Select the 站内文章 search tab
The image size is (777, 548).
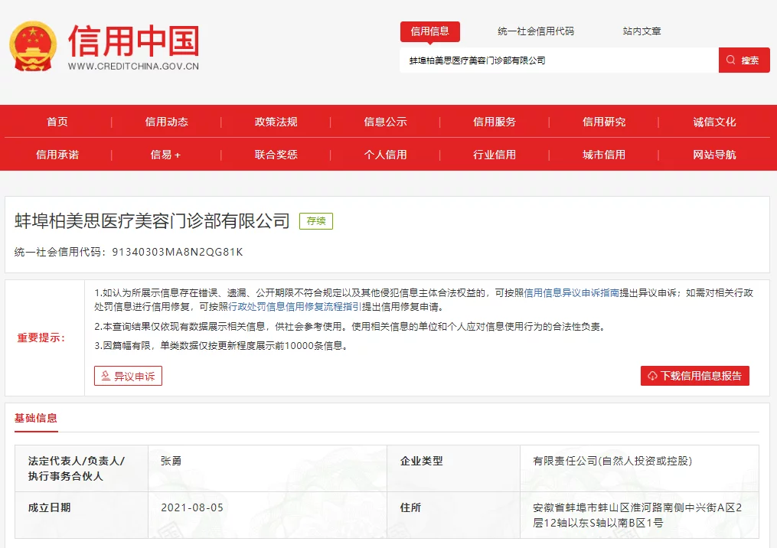642,31
